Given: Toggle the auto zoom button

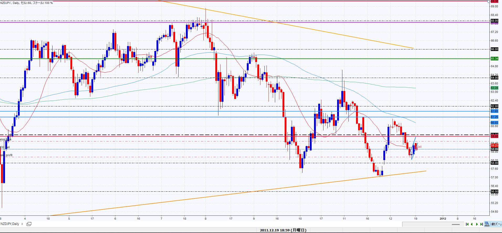Looking at the screenshot, I should click(x=495, y=224).
